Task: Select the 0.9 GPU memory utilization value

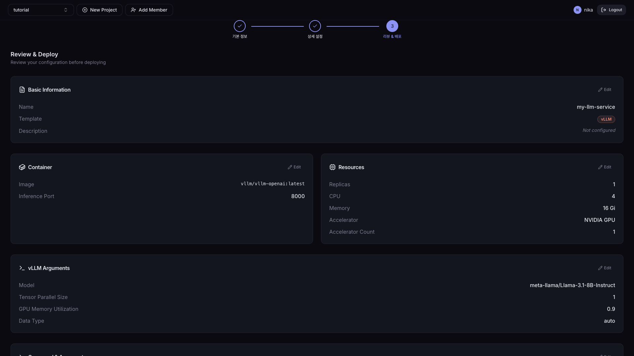Action: [x=611, y=309]
